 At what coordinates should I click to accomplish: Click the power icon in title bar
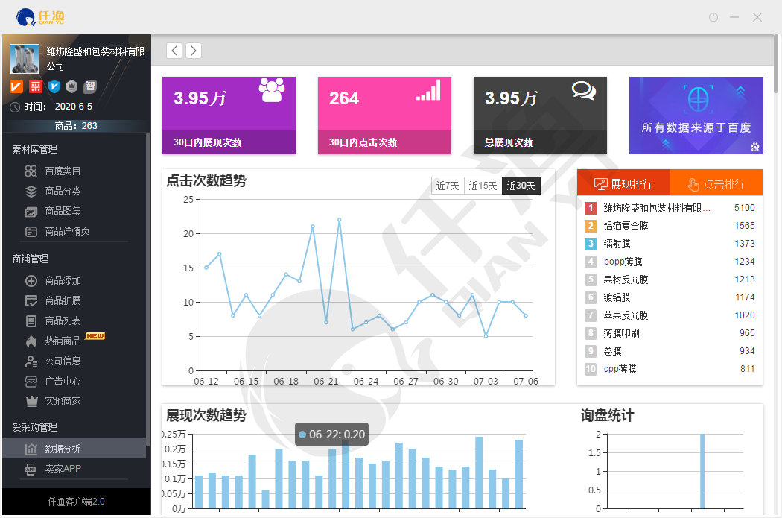[x=713, y=17]
